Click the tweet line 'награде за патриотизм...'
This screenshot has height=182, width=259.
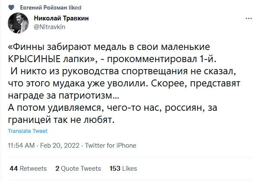coord(63,96)
